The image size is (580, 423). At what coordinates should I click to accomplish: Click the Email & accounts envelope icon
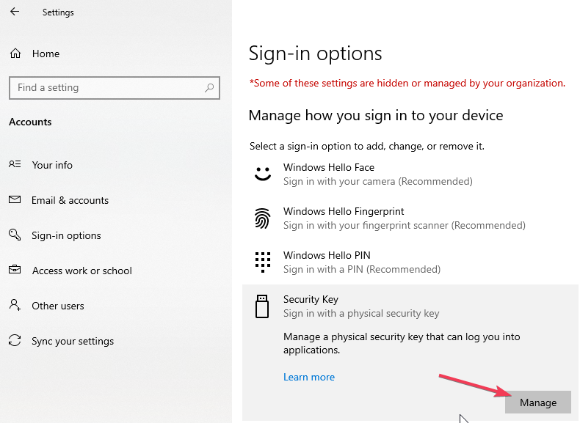click(15, 200)
